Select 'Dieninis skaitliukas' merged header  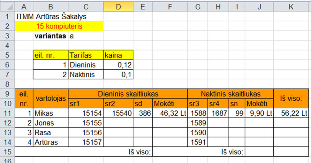(128, 94)
